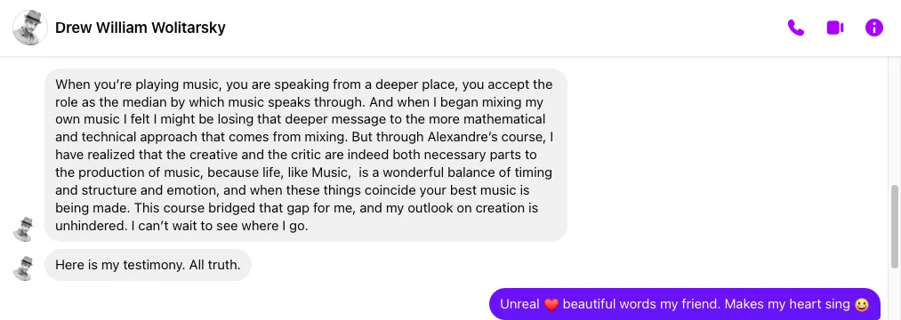The height and width of the screenshot is (320, 901).
Task: Click the empty chat area beside the testimony bubble
Action: pyautogui.click(x=724, y=156)
